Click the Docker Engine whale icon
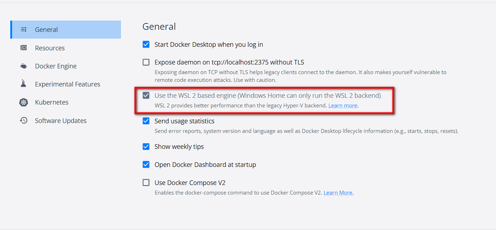The height and width of the screenshot is (230, 496). click(x=24, y=66)
